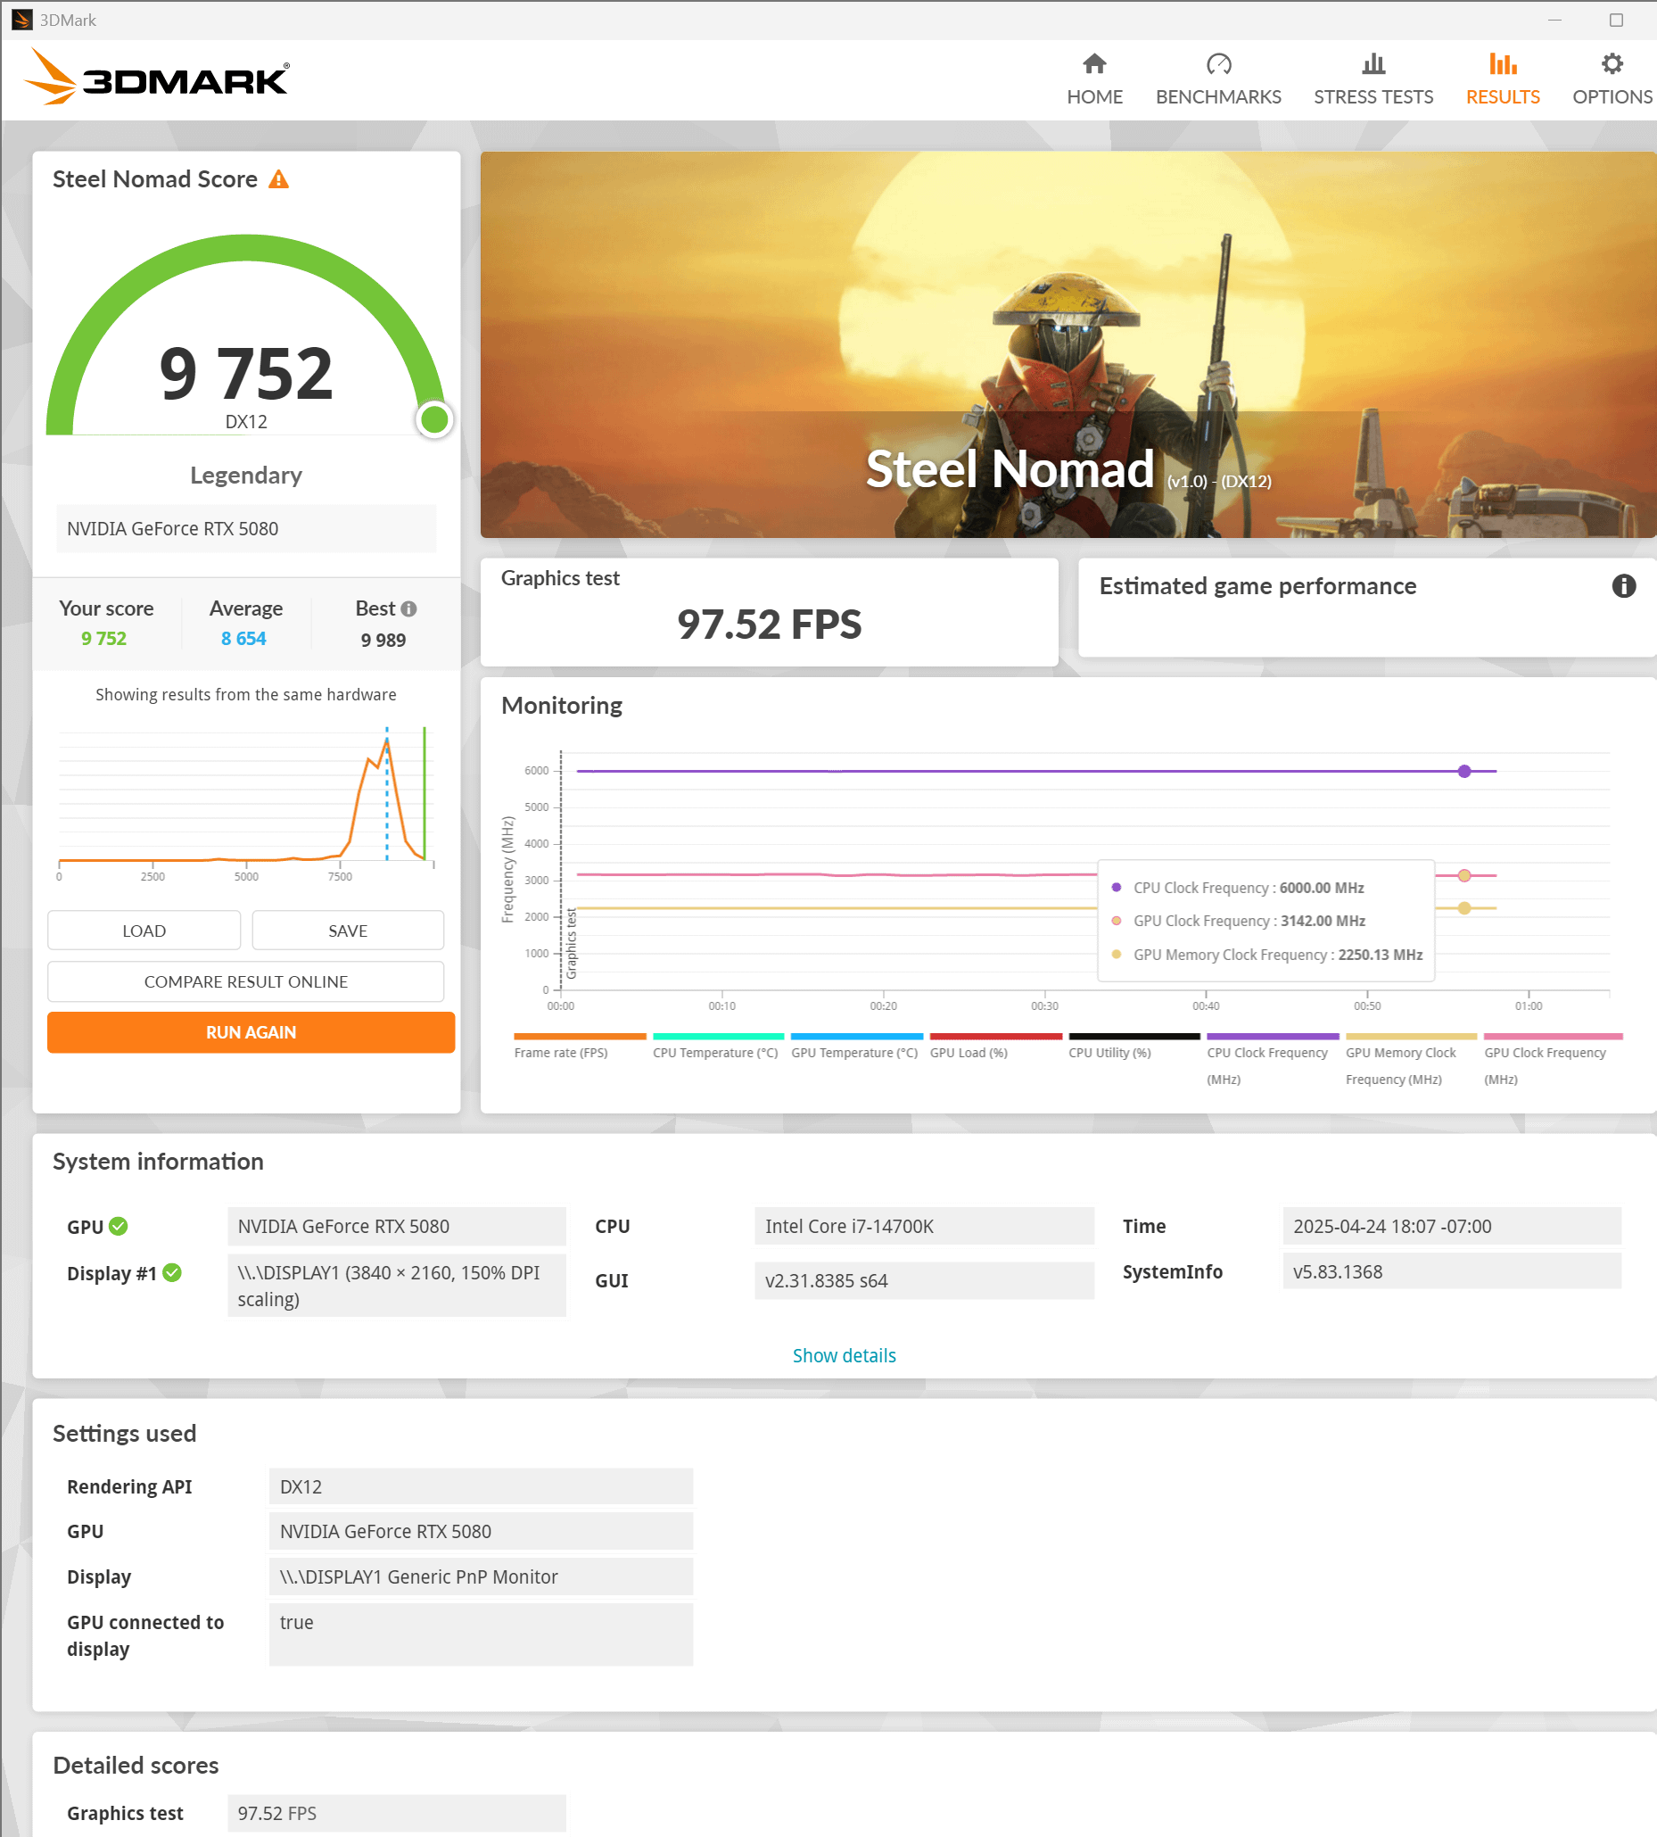Click the orange RUN AGAIN button

251,1032
